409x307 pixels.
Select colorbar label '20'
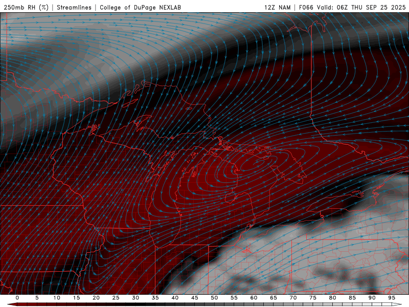point(96,298)
